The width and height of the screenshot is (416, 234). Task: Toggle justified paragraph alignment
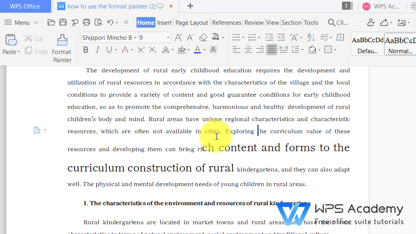[x=271, y=49]
